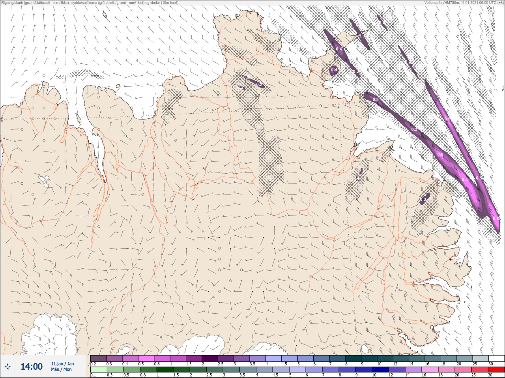505x378 pixels.
Task: Pick the upper-row grey swatch labelled 20
Action: click(464, 358)
